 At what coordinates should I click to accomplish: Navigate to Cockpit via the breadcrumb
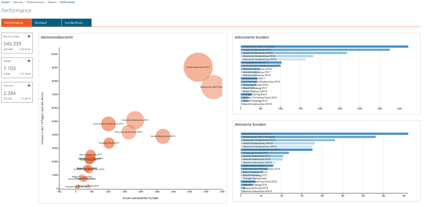pyautogui.click(x=5, y=2)
